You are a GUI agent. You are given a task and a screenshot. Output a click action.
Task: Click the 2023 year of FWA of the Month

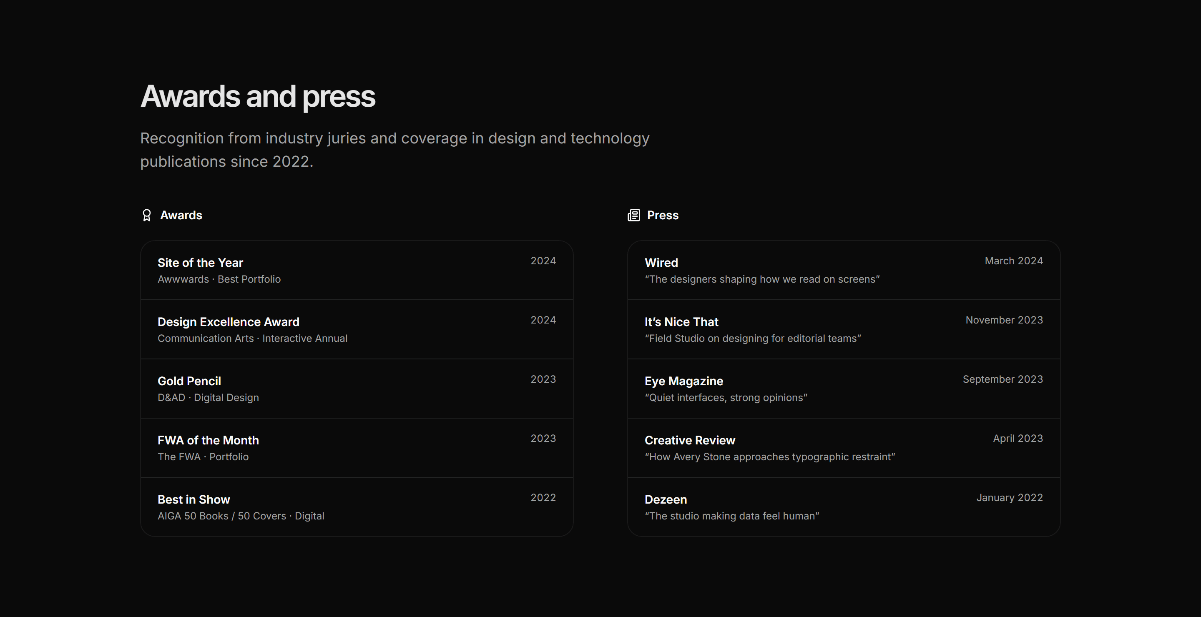pyautogui.click(x=543, y=439)
